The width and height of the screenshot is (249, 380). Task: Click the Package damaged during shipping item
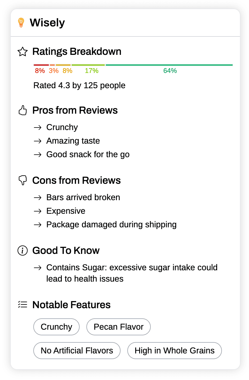click(112, 224)
